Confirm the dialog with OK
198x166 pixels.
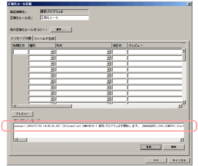[x=156, y=160]
